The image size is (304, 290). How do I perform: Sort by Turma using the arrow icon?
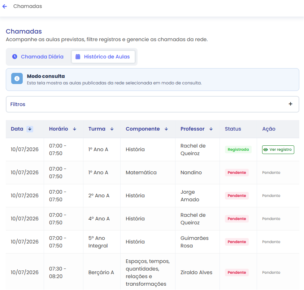coord(112,129)
